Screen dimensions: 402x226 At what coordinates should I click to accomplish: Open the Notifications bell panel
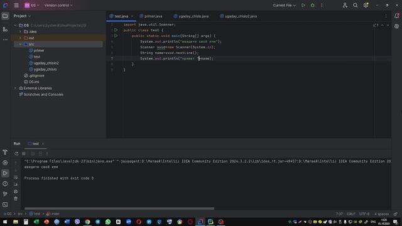pyautogui.click(x=396, y=16)
